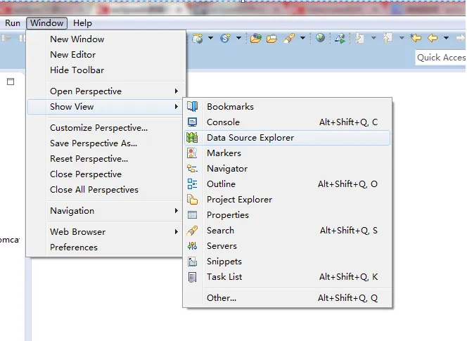
Task: Click the Open Task folder icon in the toolbar
Action: pos(271,39)
